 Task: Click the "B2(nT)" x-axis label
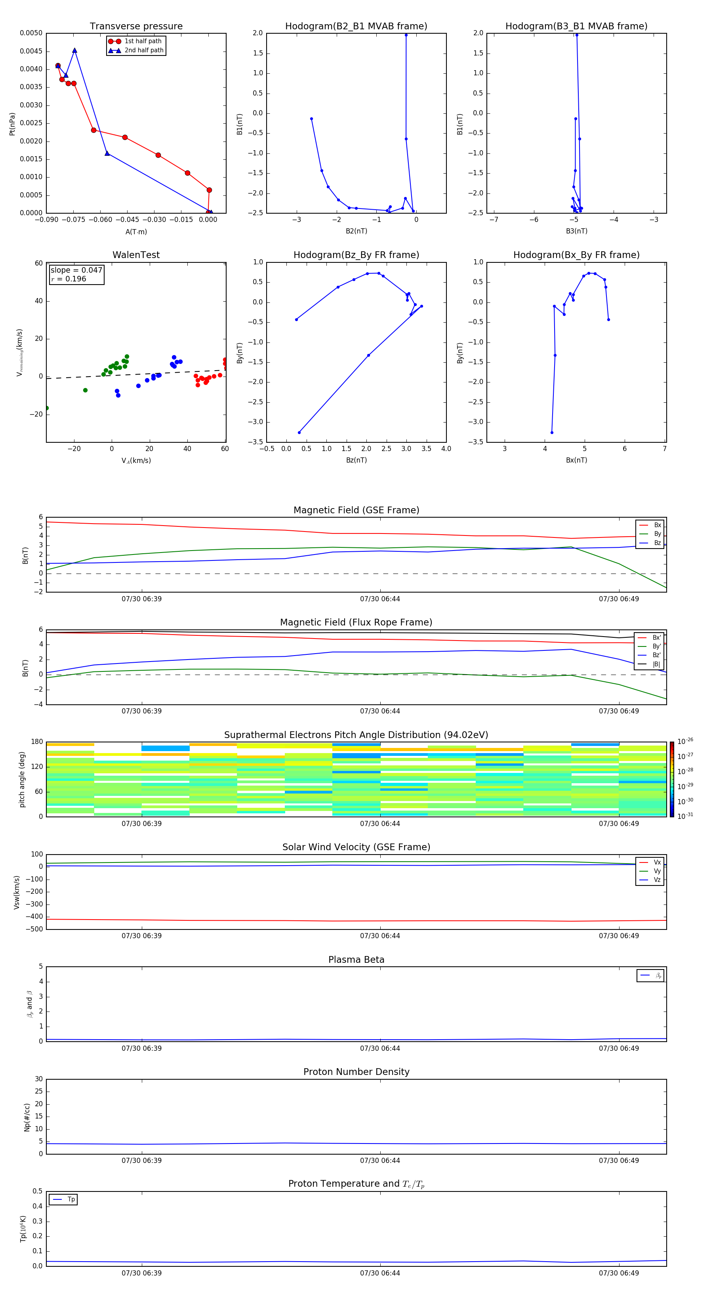pos(356,231)
